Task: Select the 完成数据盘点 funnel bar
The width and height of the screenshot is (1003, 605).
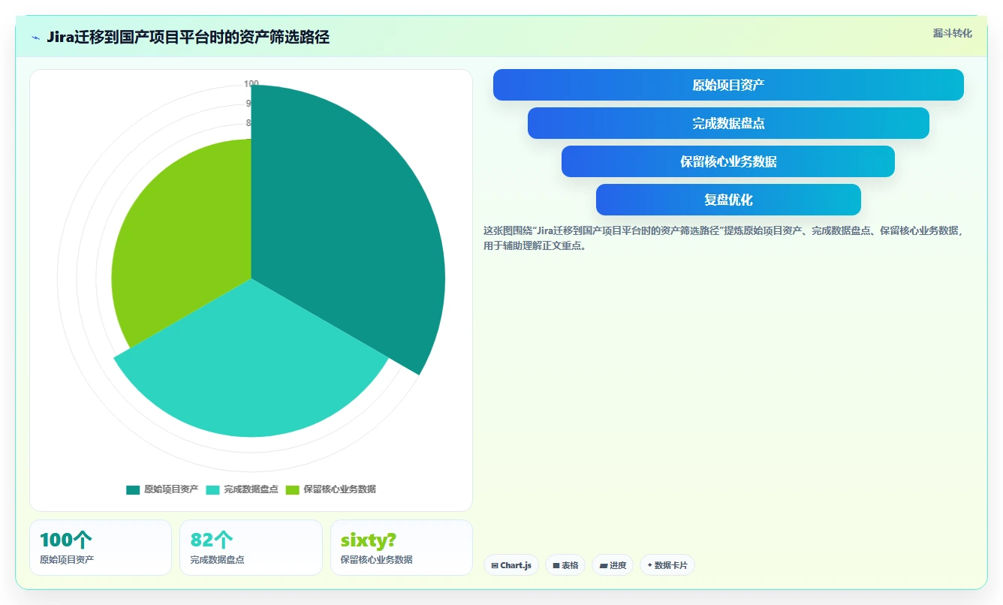Action: (x=728, y=123)
